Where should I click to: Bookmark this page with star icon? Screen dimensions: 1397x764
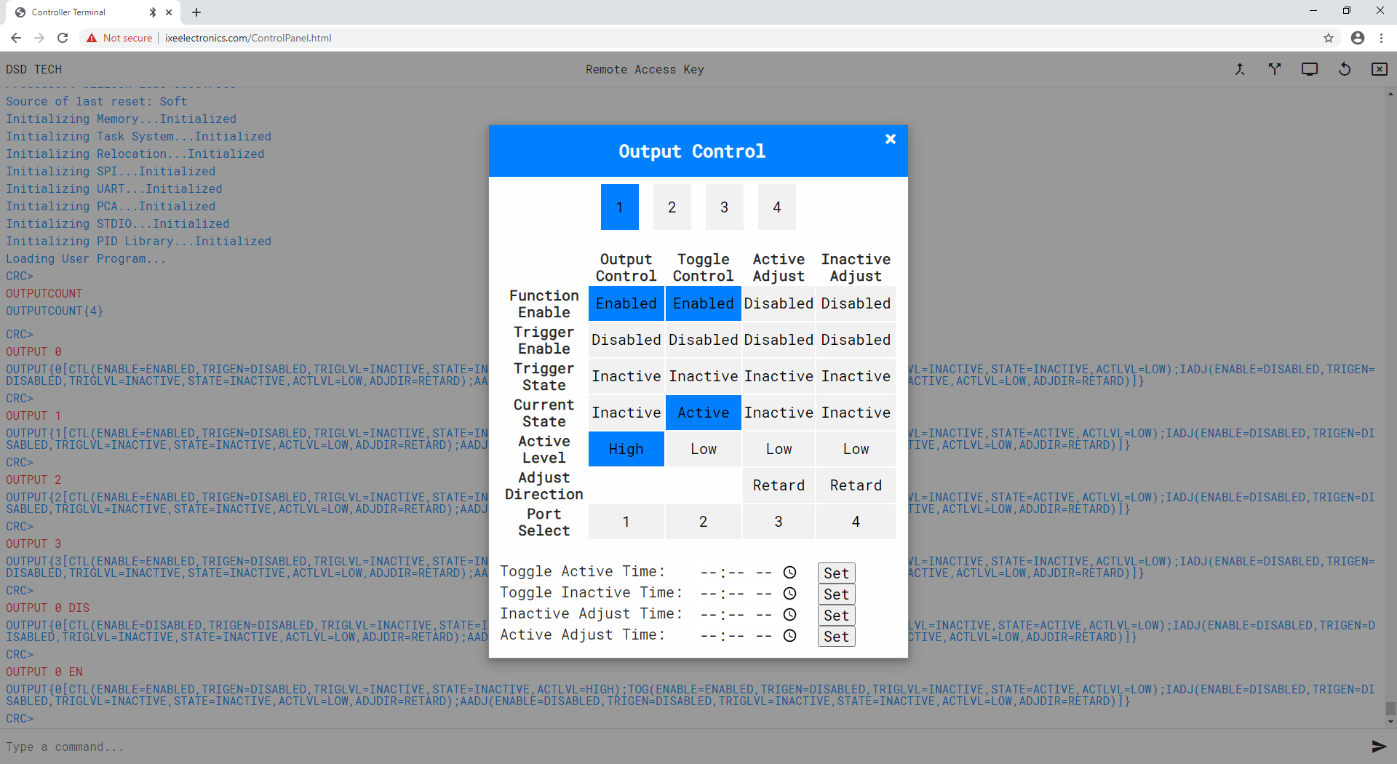[1329, 38]
